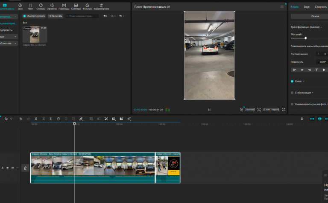Click the track cover edit pencil
Screen dimensions: 328x203
tap(25, 168)
